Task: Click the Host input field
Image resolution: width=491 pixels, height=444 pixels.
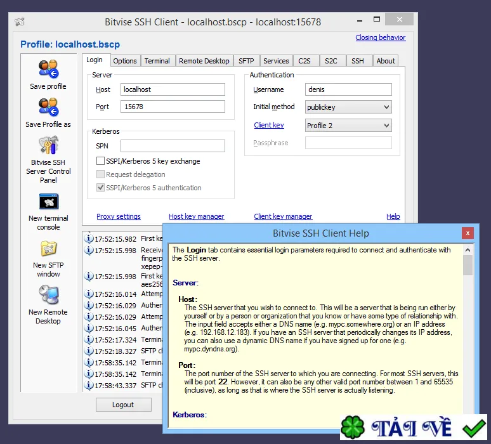Action: coord(173,89)
